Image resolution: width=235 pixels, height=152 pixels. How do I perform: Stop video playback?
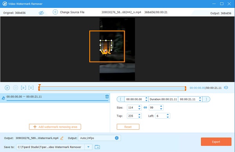pyautogui.click(x=16, y=88)
